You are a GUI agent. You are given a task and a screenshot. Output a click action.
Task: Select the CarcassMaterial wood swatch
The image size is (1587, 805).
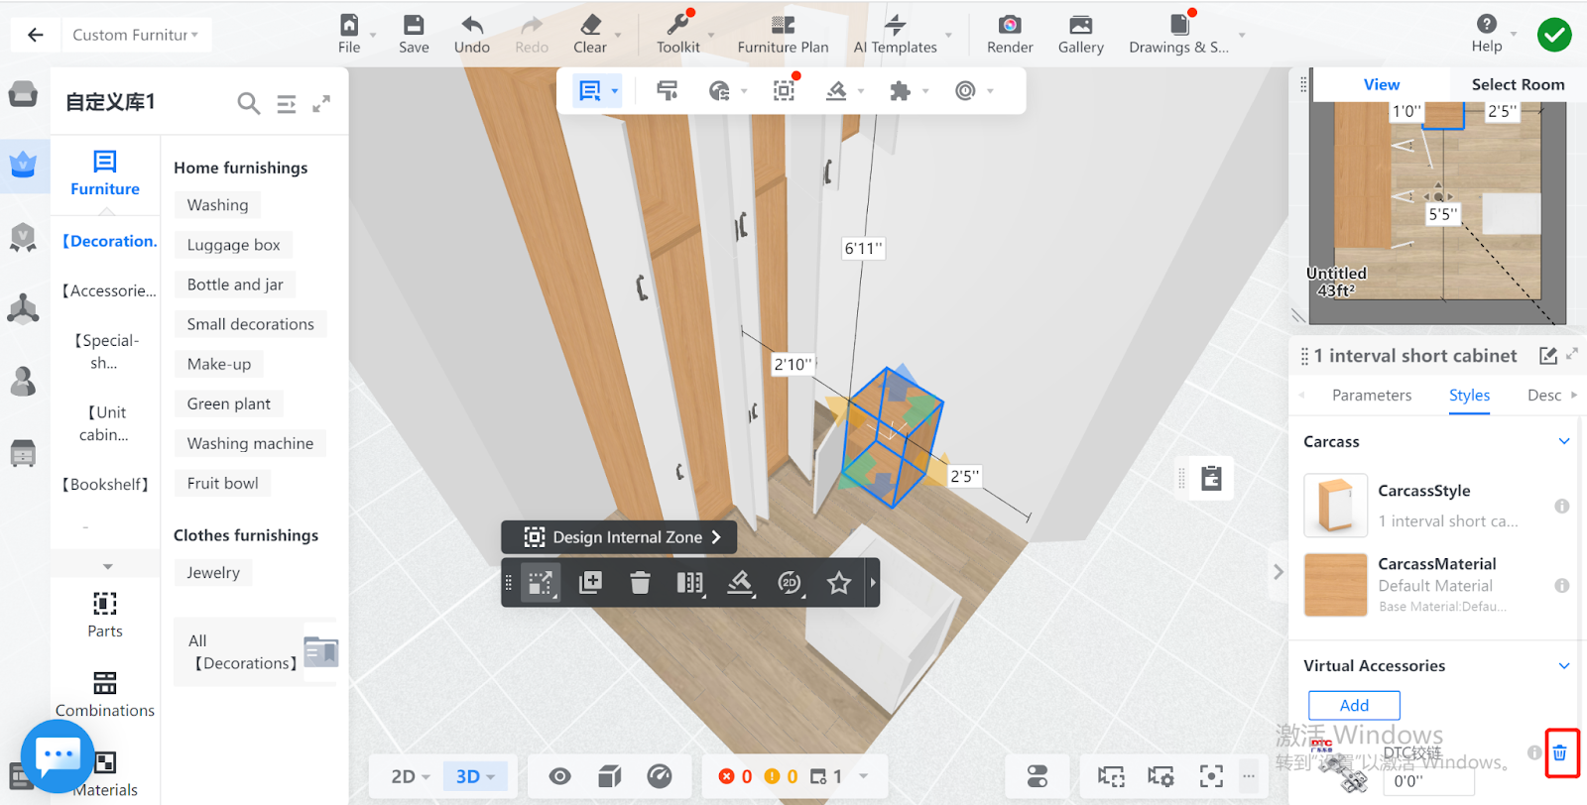click(x=1335, y=585)
